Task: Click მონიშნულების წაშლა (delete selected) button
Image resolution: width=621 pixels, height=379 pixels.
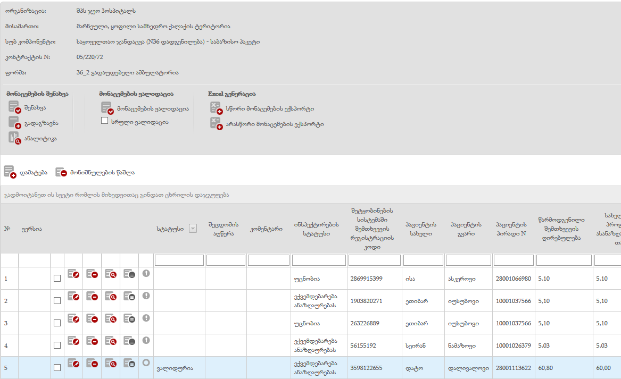Action: (x=95, y=172)
